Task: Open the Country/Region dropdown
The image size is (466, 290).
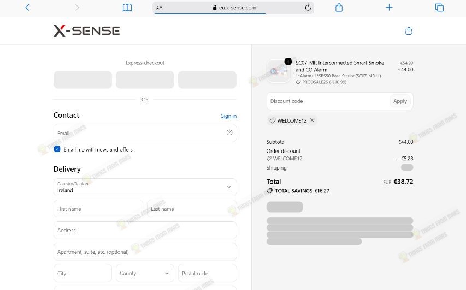Action: pyautogui.click(x=145, y=187)
